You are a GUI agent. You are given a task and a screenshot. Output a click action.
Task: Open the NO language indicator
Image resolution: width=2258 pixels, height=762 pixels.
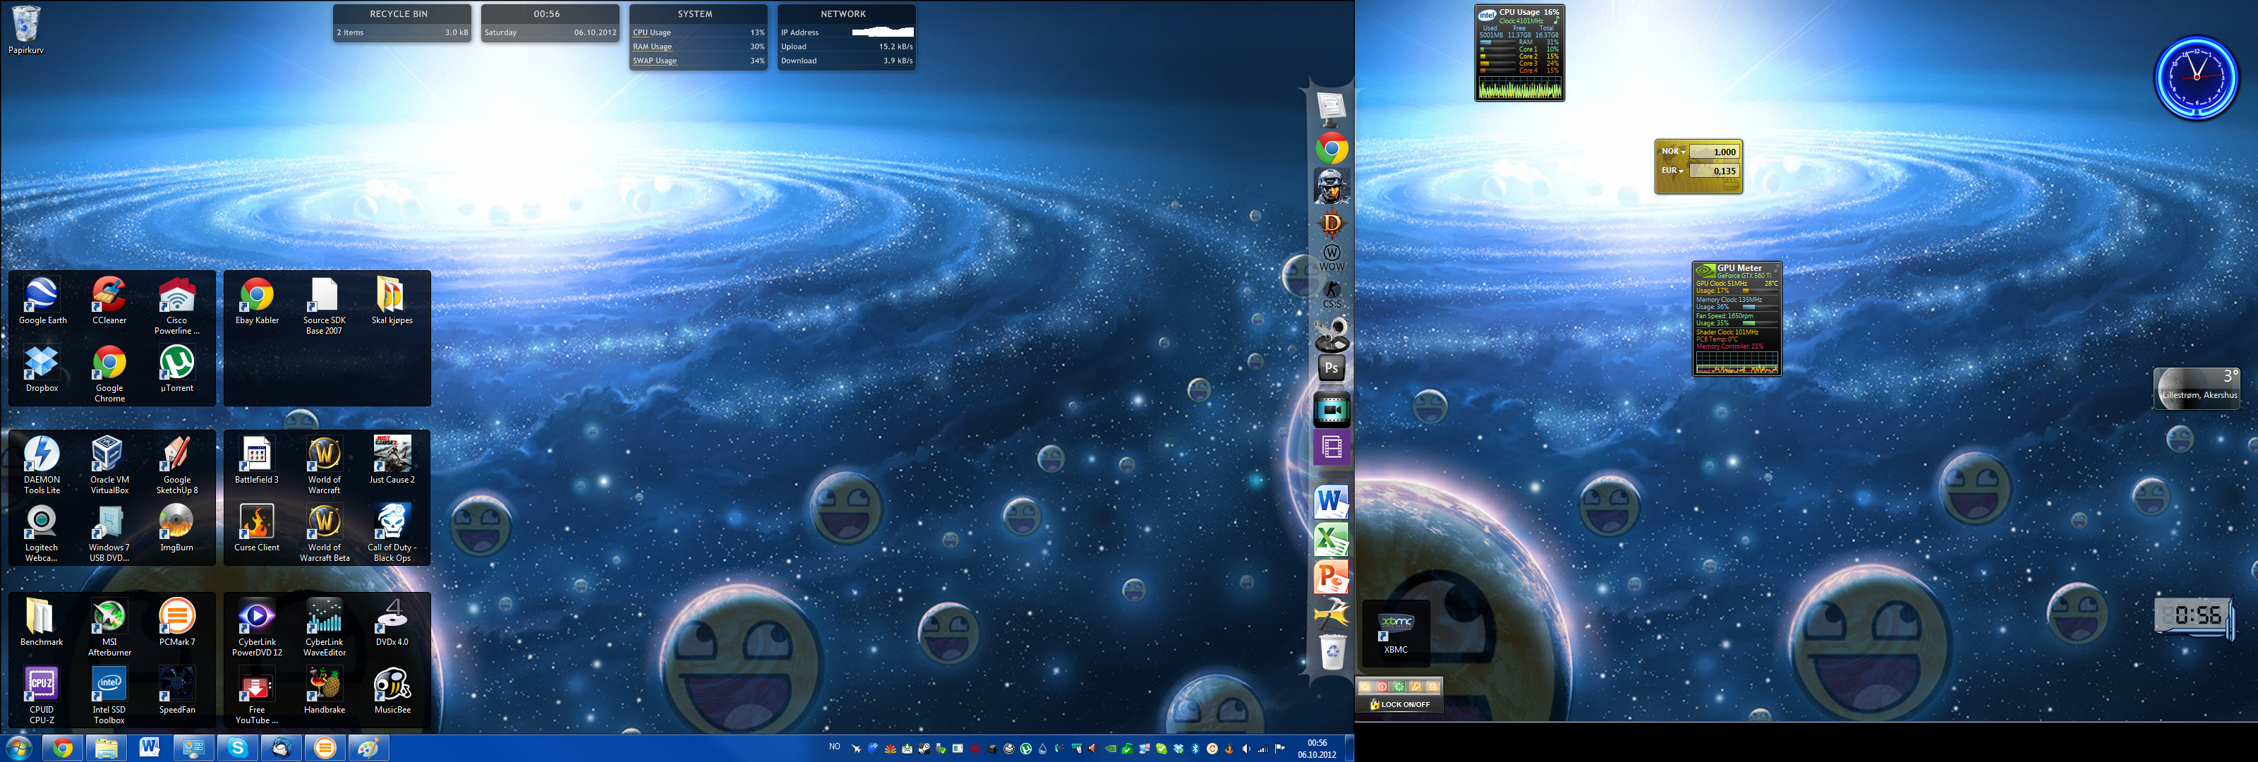tap(835, 747)
